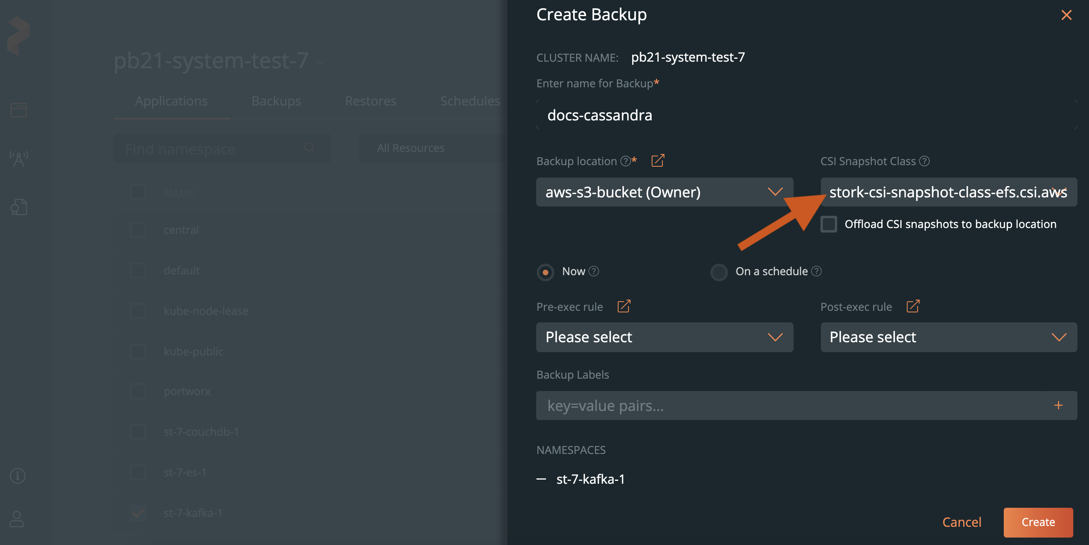The height and width of the screenshot is (545, 1089).
Task: Expand the Backup location dropdown
Action: tap(664, 192)
